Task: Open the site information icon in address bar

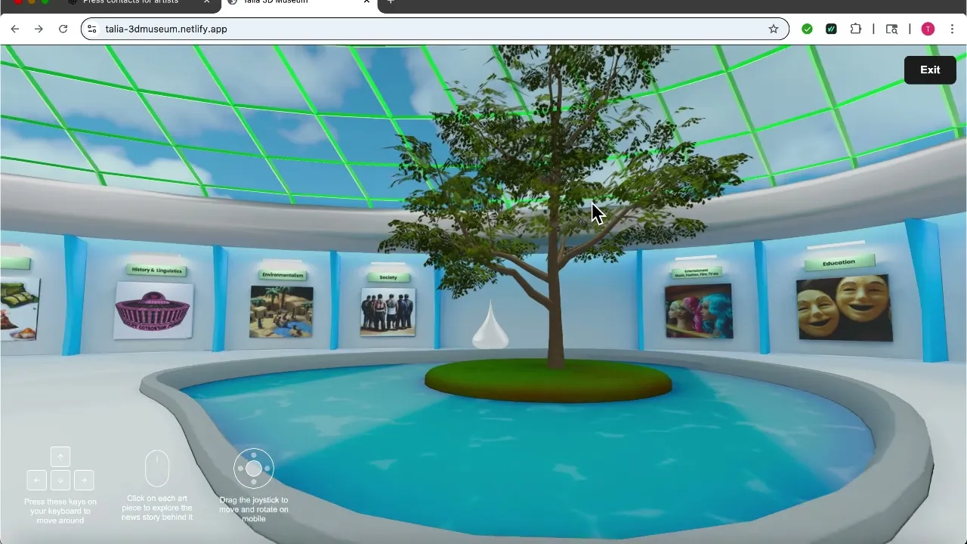Action: 91,29
